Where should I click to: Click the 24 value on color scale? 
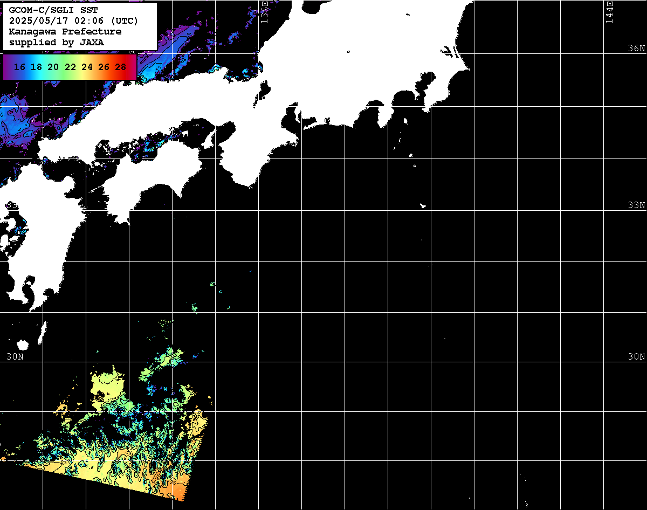coord(87,67)
